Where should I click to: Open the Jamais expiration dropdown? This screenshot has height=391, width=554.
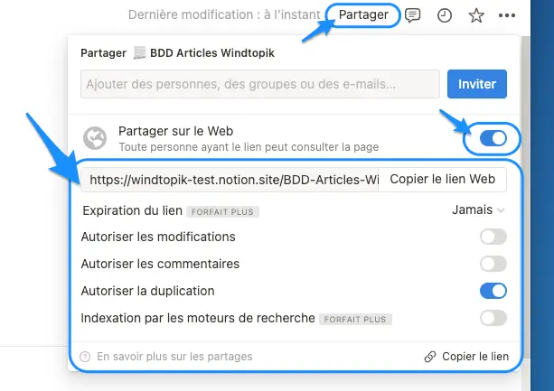[478, 210]
